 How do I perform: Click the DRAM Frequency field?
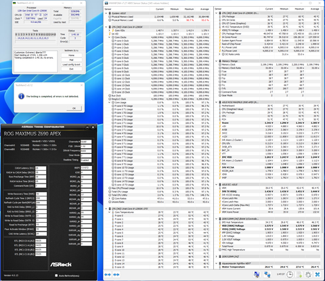point(86,151)
